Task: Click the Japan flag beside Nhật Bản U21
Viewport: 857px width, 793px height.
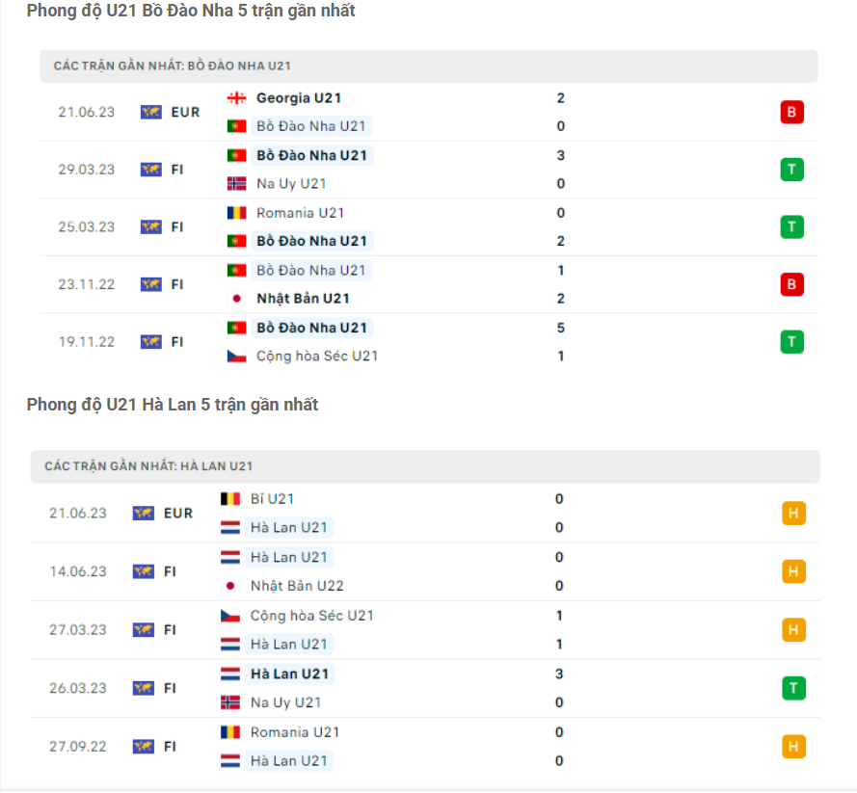Action: pos(236,299)
